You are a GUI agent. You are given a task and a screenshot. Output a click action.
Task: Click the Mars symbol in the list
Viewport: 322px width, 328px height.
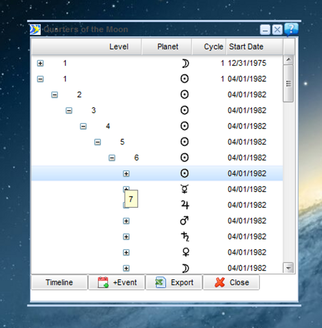pos(184,221)
